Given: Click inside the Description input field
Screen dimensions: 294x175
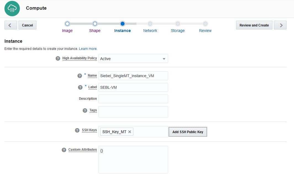Looking at the screenshot, I should (x=133, y=99).
